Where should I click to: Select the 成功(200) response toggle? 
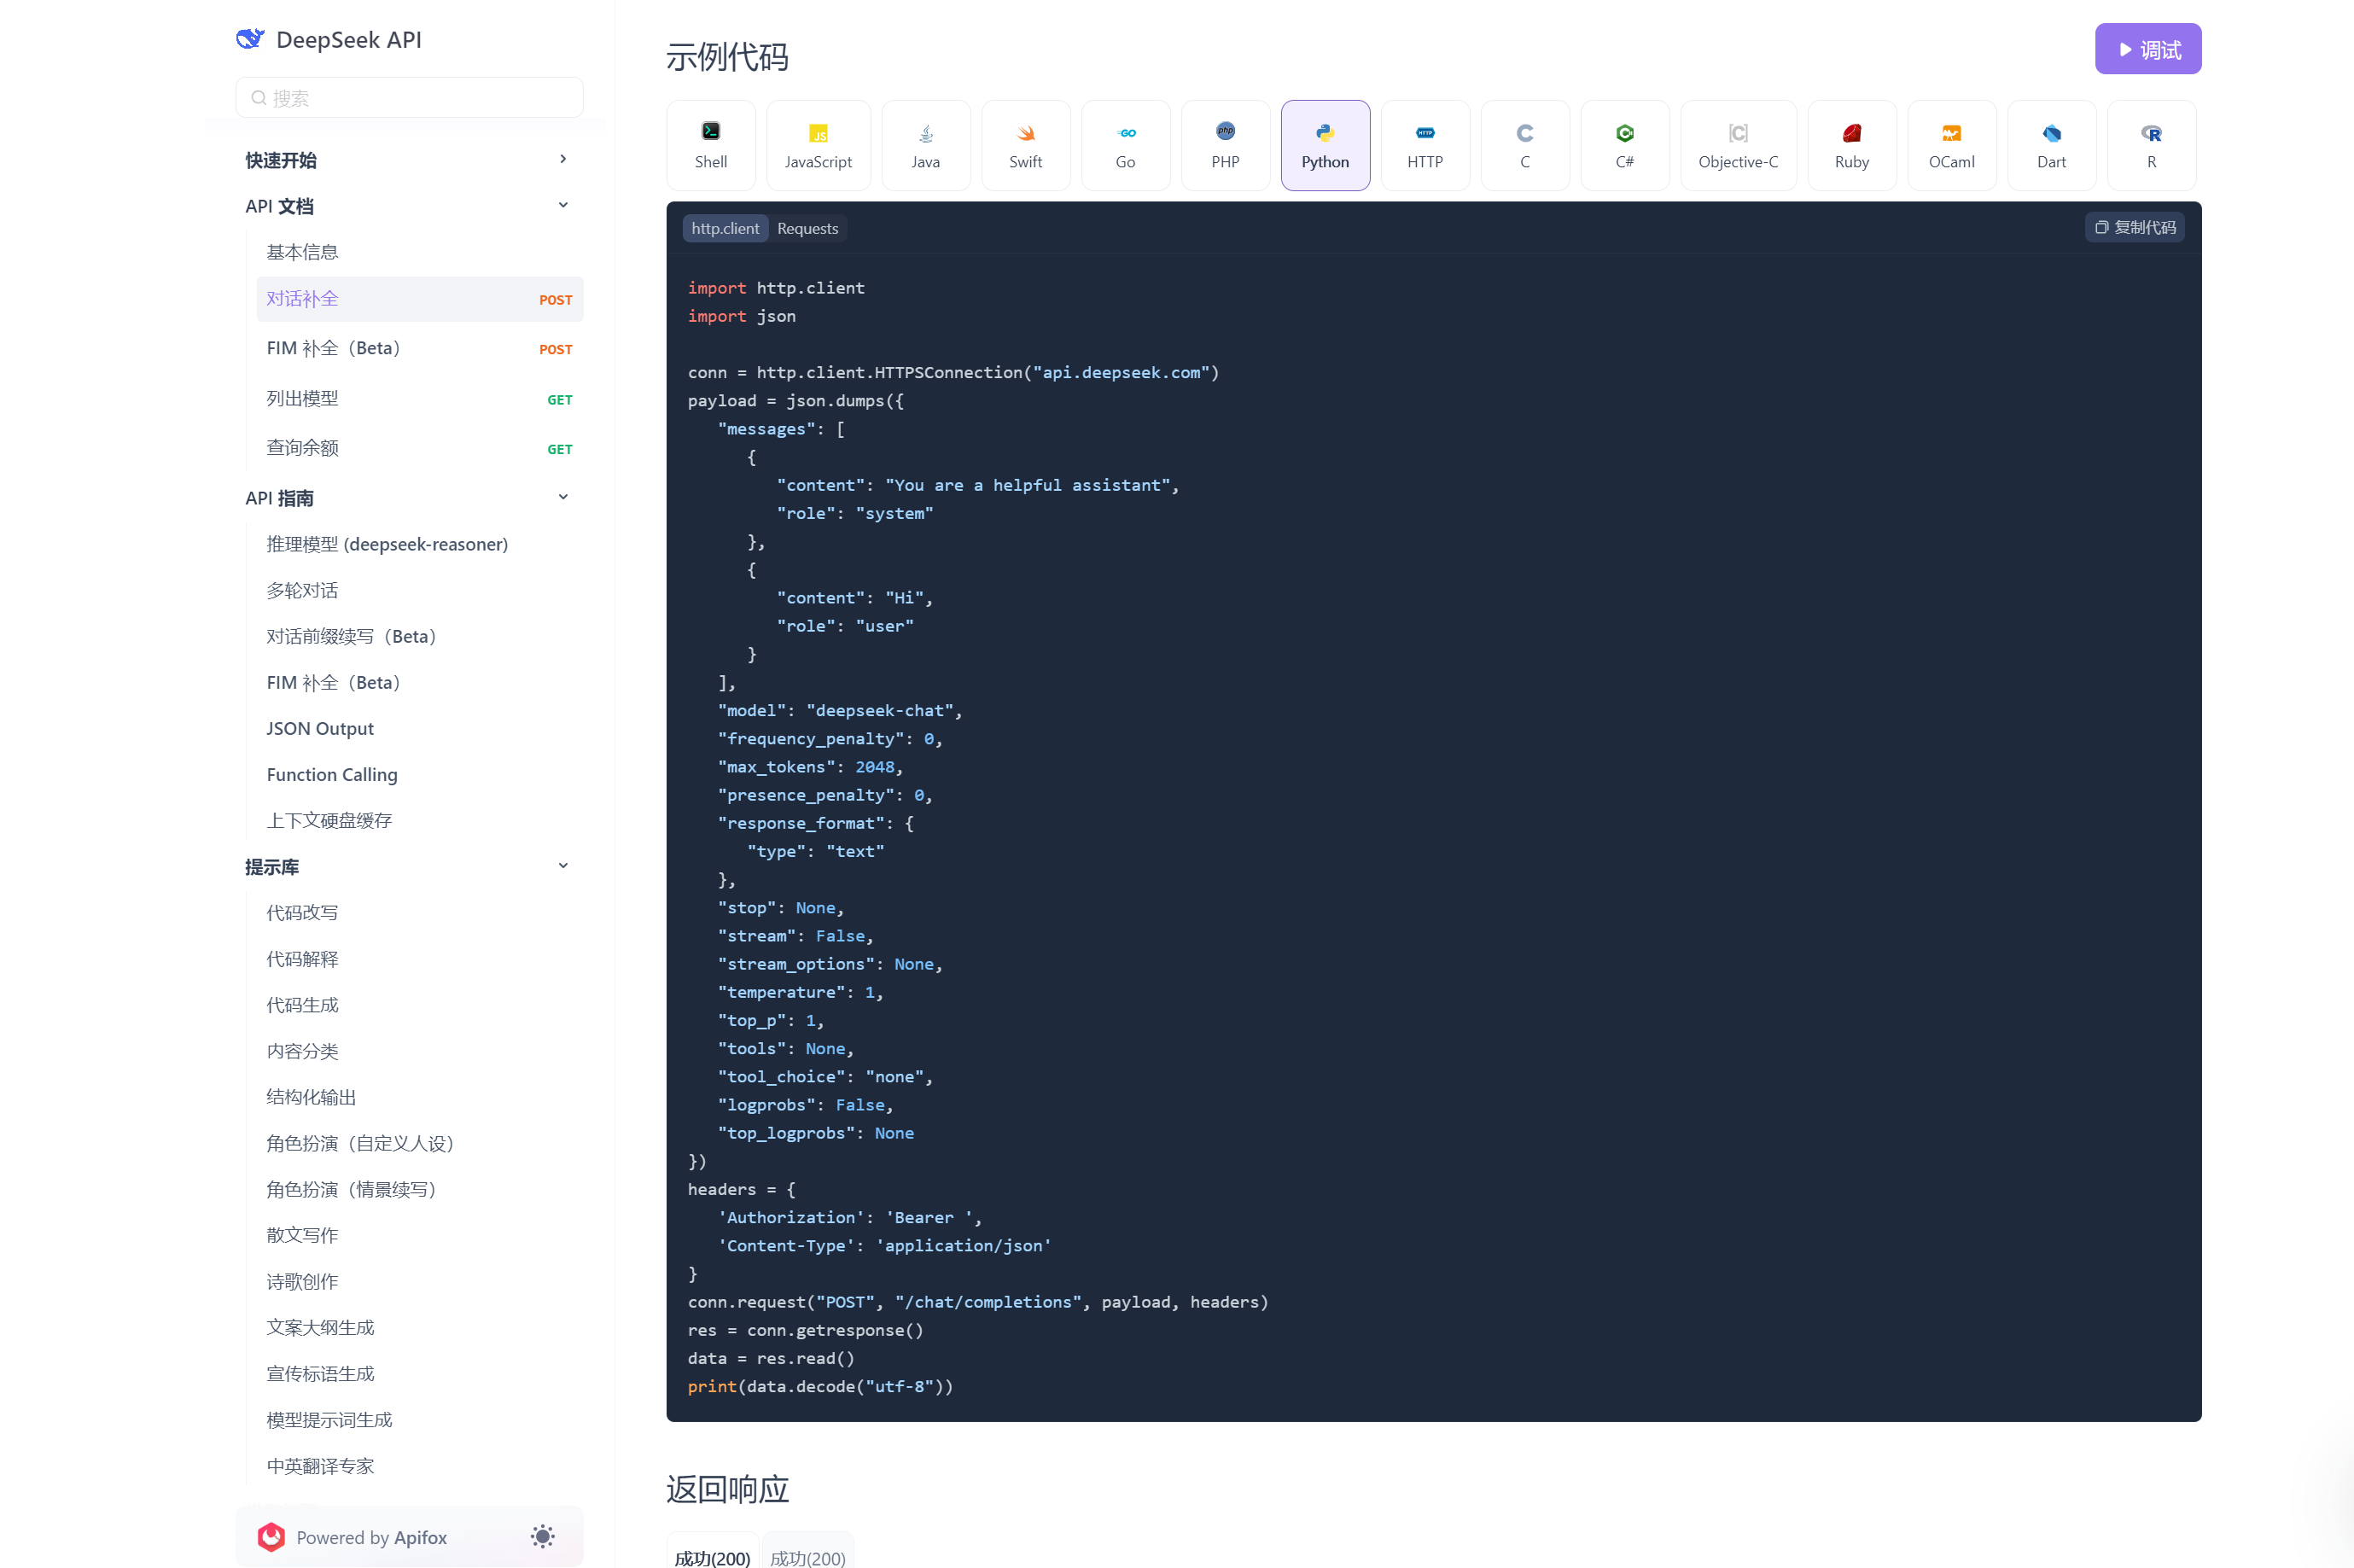click(712, 1556)
